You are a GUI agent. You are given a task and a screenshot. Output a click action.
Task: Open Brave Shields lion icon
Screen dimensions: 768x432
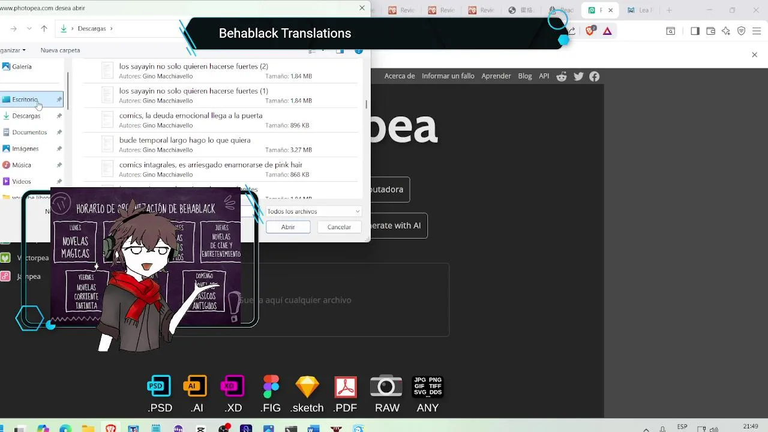[590, 31]
